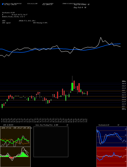Click the 296.27 price axis label
This screenshot has height=167, width=127.
coord(124,86)
